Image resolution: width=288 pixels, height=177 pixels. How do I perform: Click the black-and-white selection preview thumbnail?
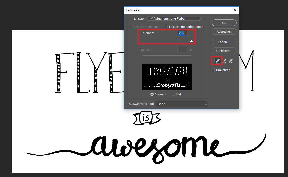pos(167,77)
